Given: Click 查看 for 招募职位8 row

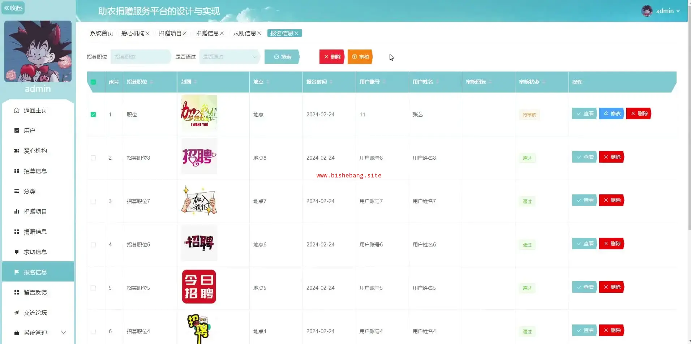Looking at the screenshot, I should click(x=585, y=157).
